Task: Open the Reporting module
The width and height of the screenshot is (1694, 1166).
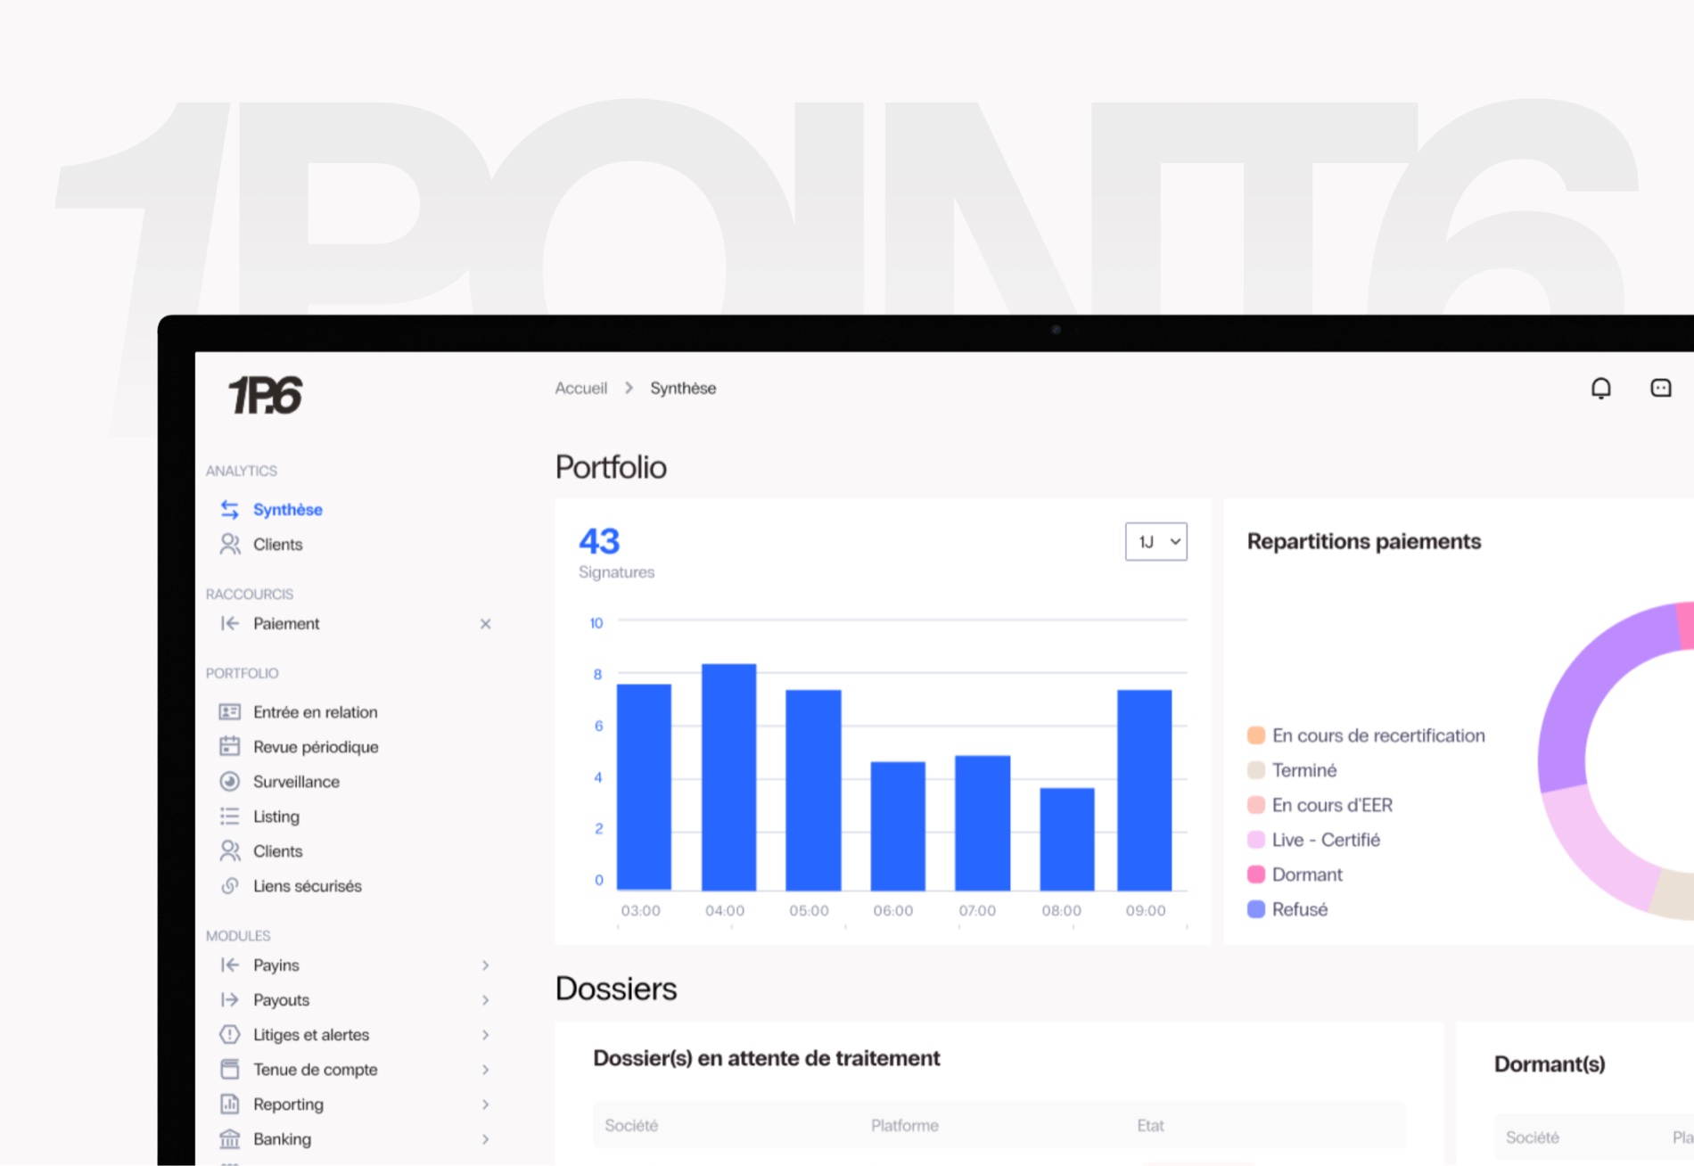Action: click(x=288, y=1104)
